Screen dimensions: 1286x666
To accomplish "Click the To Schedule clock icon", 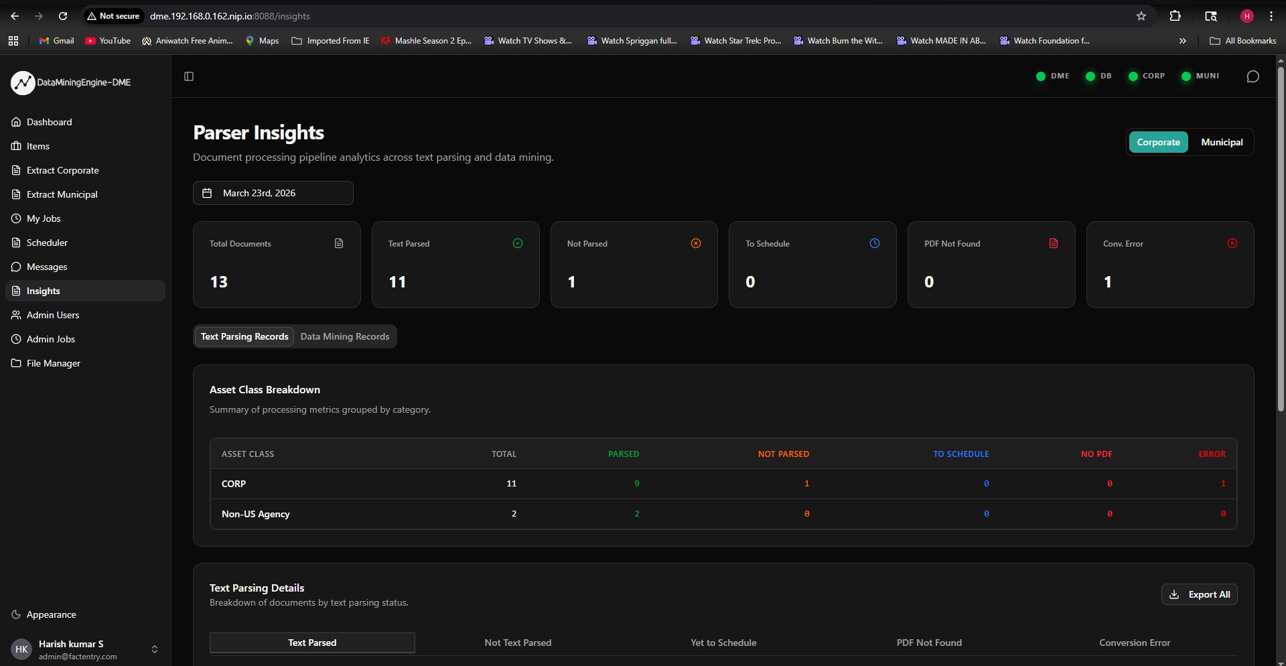I will click(x=875, y=243).
